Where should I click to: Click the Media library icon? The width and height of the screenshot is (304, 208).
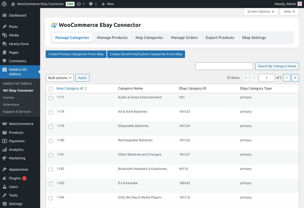click(5, 35)
